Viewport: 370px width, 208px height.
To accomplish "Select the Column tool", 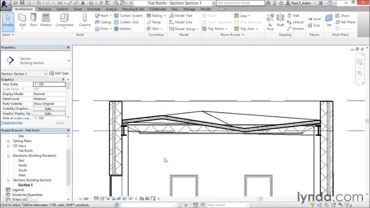I will click(x=85, y=21).
